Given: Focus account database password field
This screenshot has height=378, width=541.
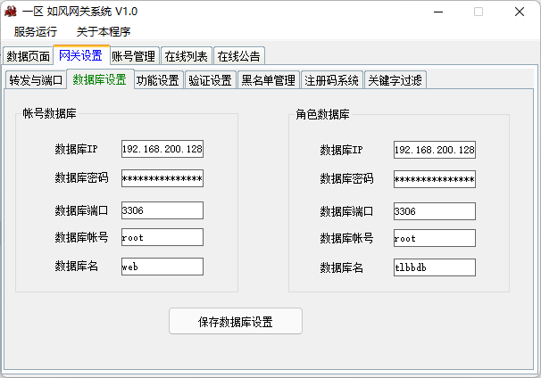Looking at the screenshot, I should pos(162,178).
